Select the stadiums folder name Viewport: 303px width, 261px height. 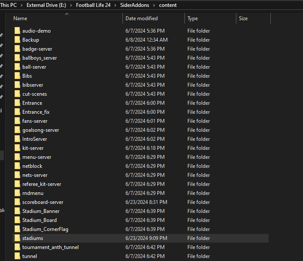click(33, 238)
